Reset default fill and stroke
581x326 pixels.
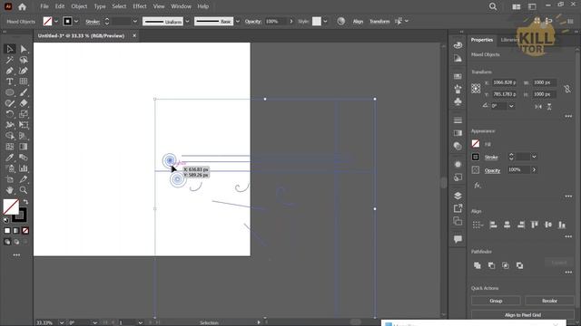point(6,220)
